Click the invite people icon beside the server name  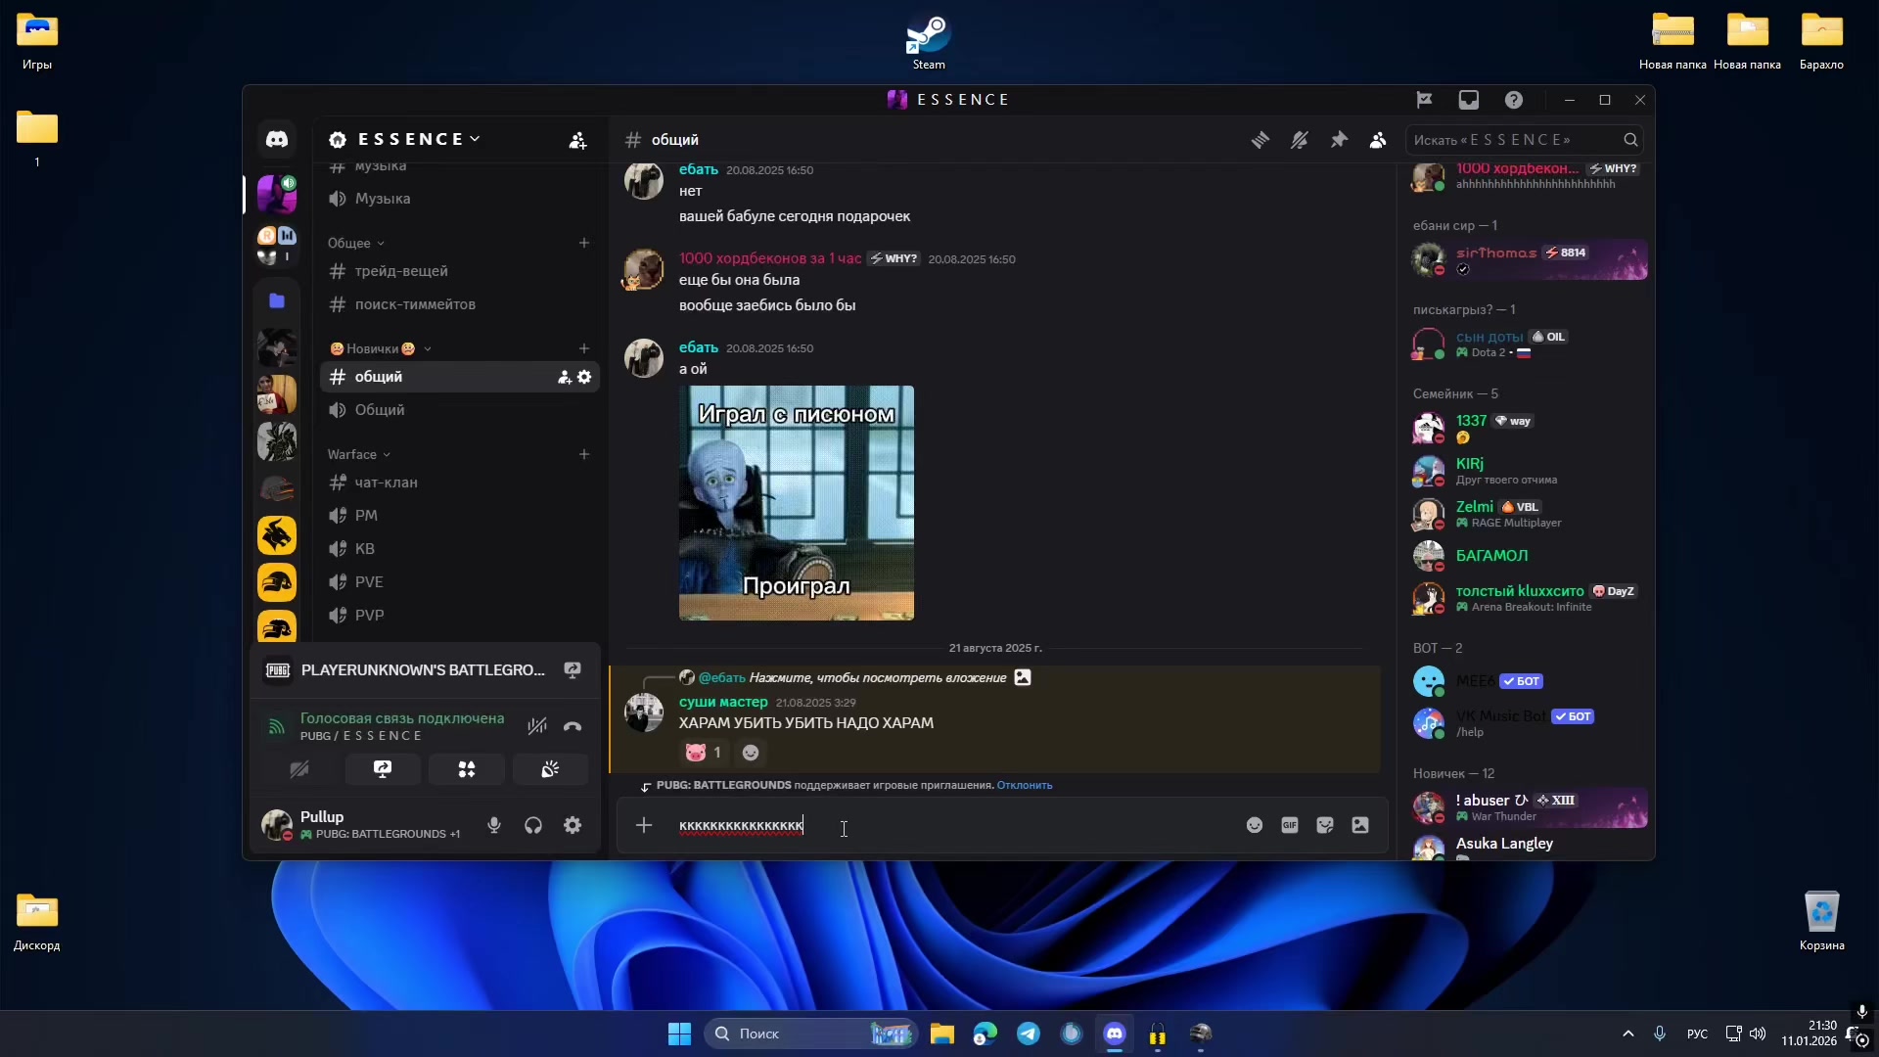578,140
